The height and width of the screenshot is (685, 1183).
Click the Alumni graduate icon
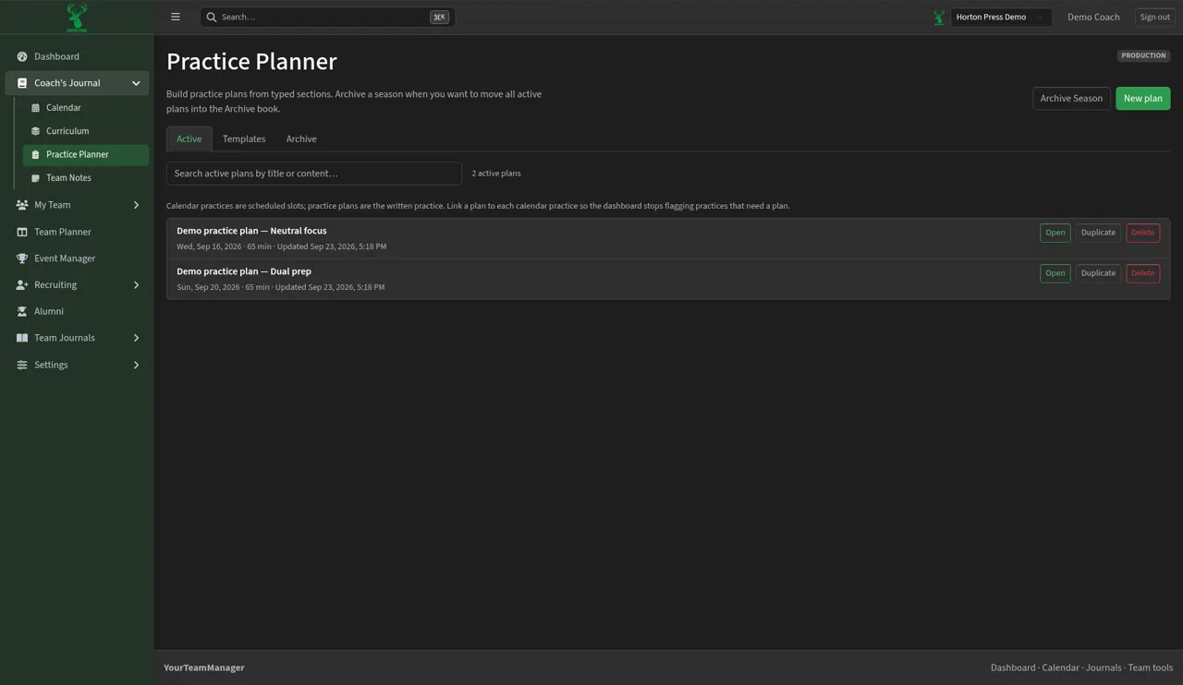[22, 311]
